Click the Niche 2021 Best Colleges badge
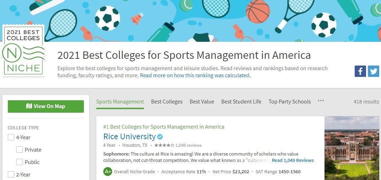The image size is (381, 180). [x=23, y=51]
